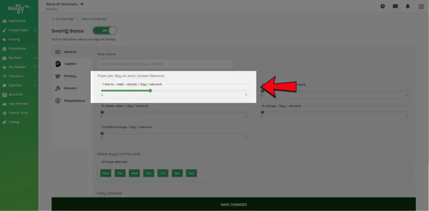Viewport: 429px width, 211px height.
Task: Click the help question mark icon
Action: click(x=382, y=6)
